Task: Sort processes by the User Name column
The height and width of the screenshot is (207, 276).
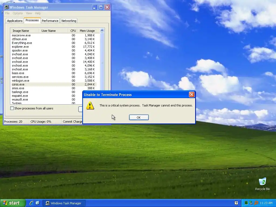Action: (x=53, y=31)
